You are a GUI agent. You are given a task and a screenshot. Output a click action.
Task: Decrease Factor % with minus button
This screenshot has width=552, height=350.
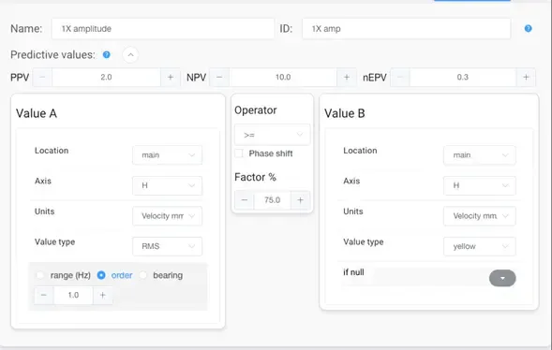(245, 200)
